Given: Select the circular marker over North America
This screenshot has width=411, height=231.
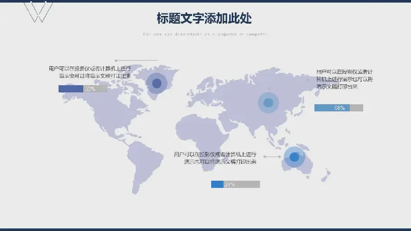Looking at the screenshot, I should click(157, 83).
